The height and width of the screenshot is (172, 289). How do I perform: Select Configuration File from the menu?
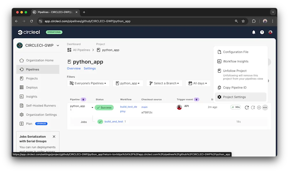(241, 52)
